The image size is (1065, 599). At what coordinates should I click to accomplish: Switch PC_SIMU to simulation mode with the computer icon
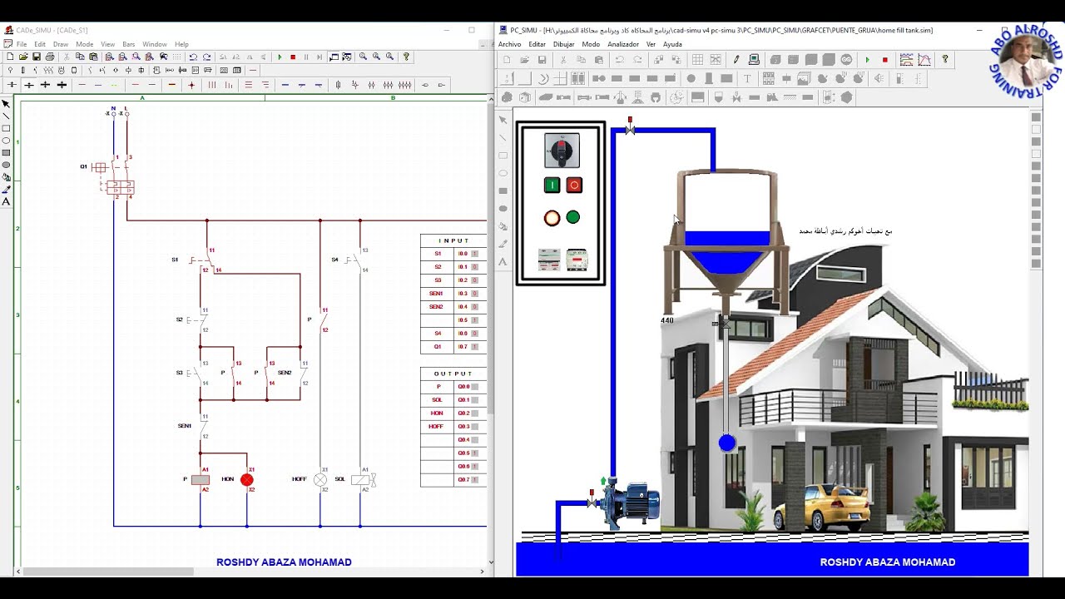[x=754, y=60]
